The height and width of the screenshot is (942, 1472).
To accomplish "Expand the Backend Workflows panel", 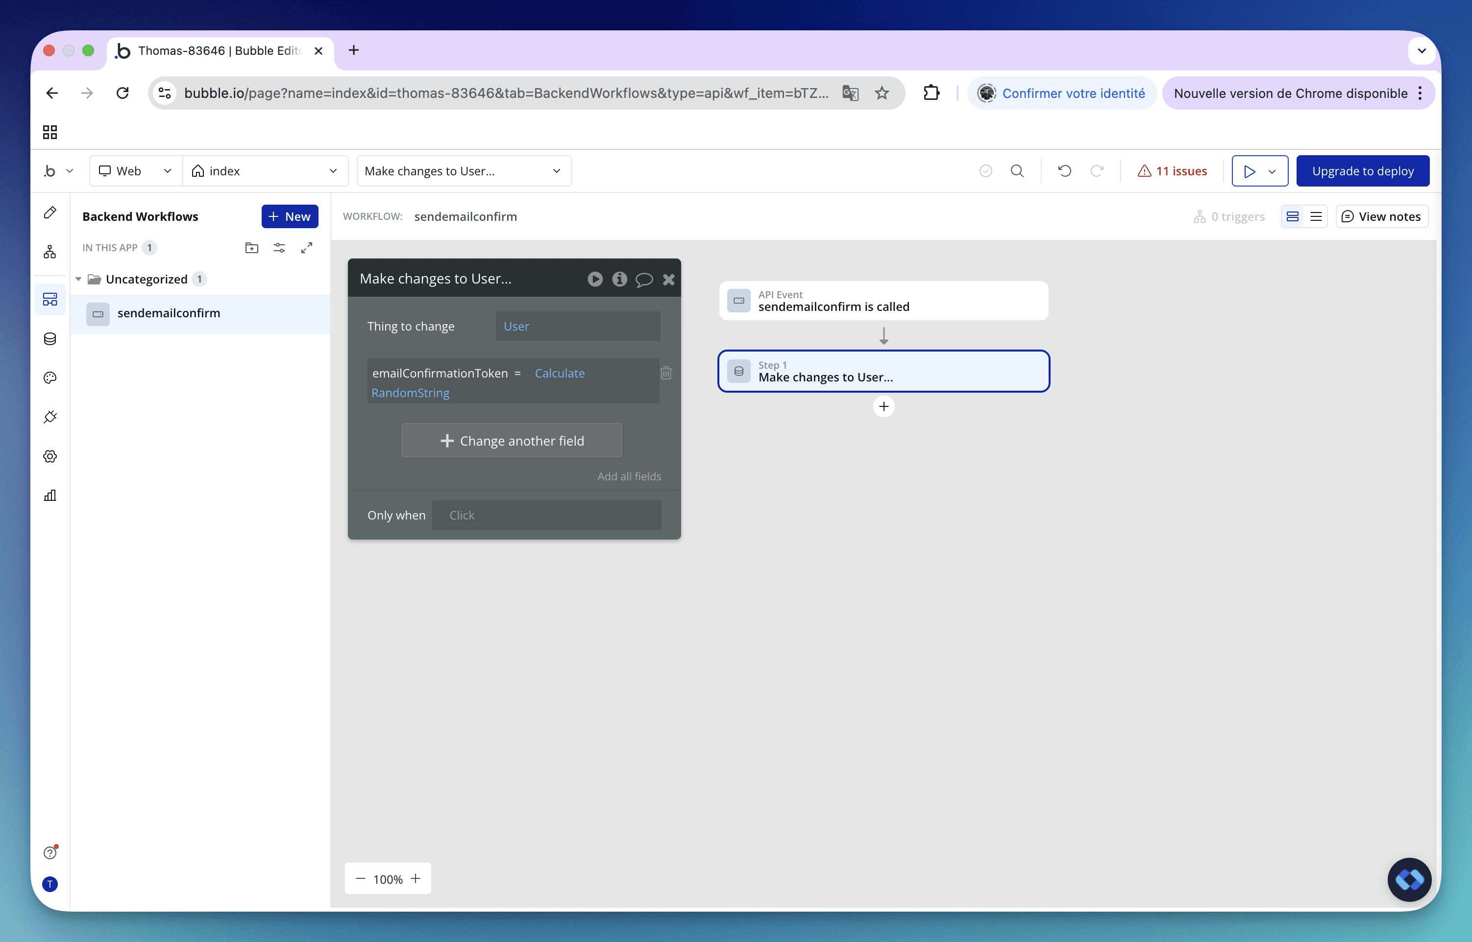I will [307, 248].
